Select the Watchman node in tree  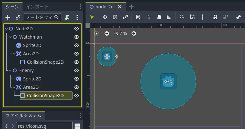point(31,37)
